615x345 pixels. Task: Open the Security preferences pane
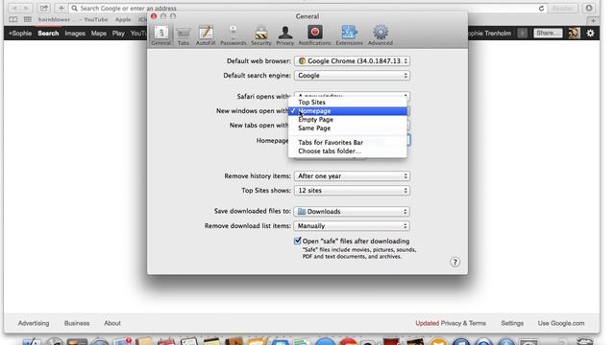click(x=261, y=35)
